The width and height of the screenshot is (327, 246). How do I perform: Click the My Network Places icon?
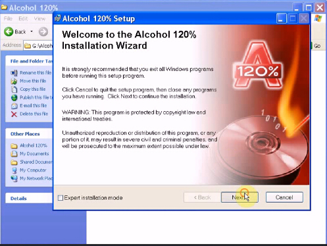click(x=14, y=178)
